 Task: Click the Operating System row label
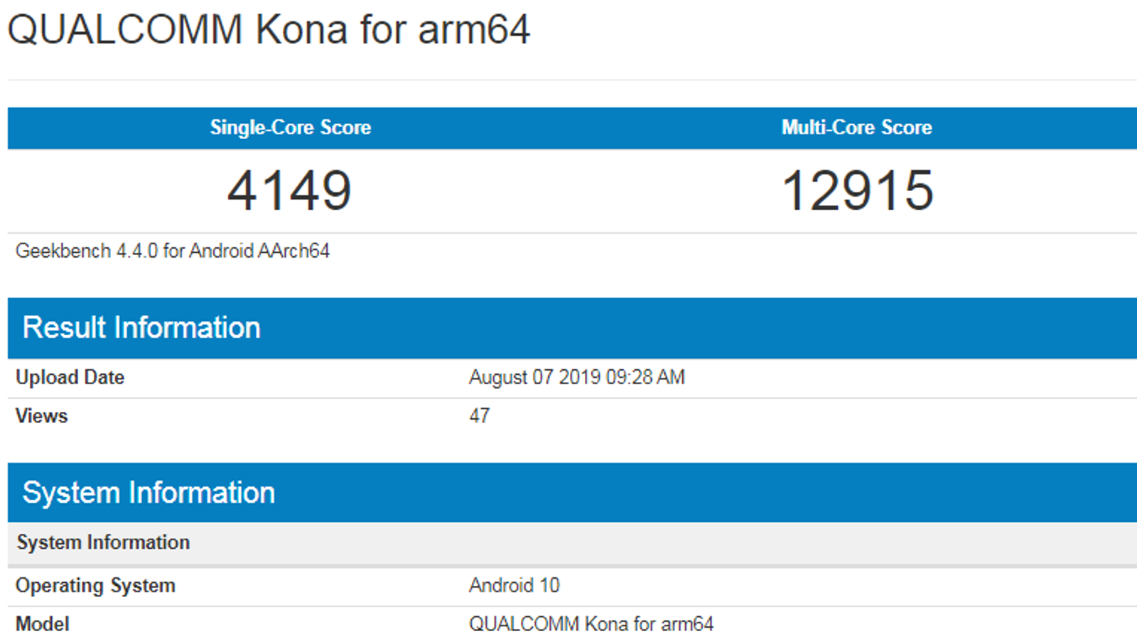click(x=95, y=586)
